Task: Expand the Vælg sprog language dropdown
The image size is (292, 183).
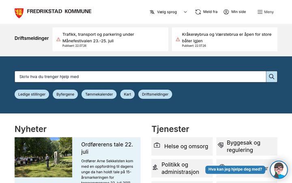Action: coord(168,12)
